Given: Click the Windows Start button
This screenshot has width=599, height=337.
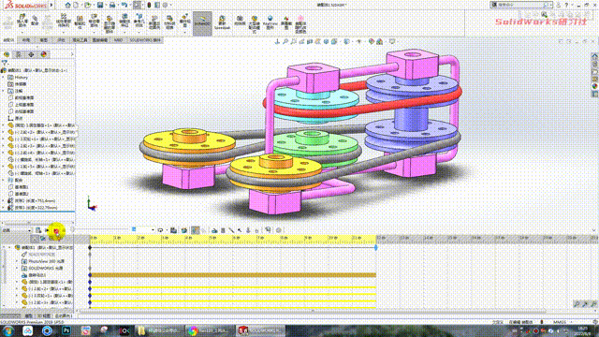Looking at the screenshot, I should point(7,330).
